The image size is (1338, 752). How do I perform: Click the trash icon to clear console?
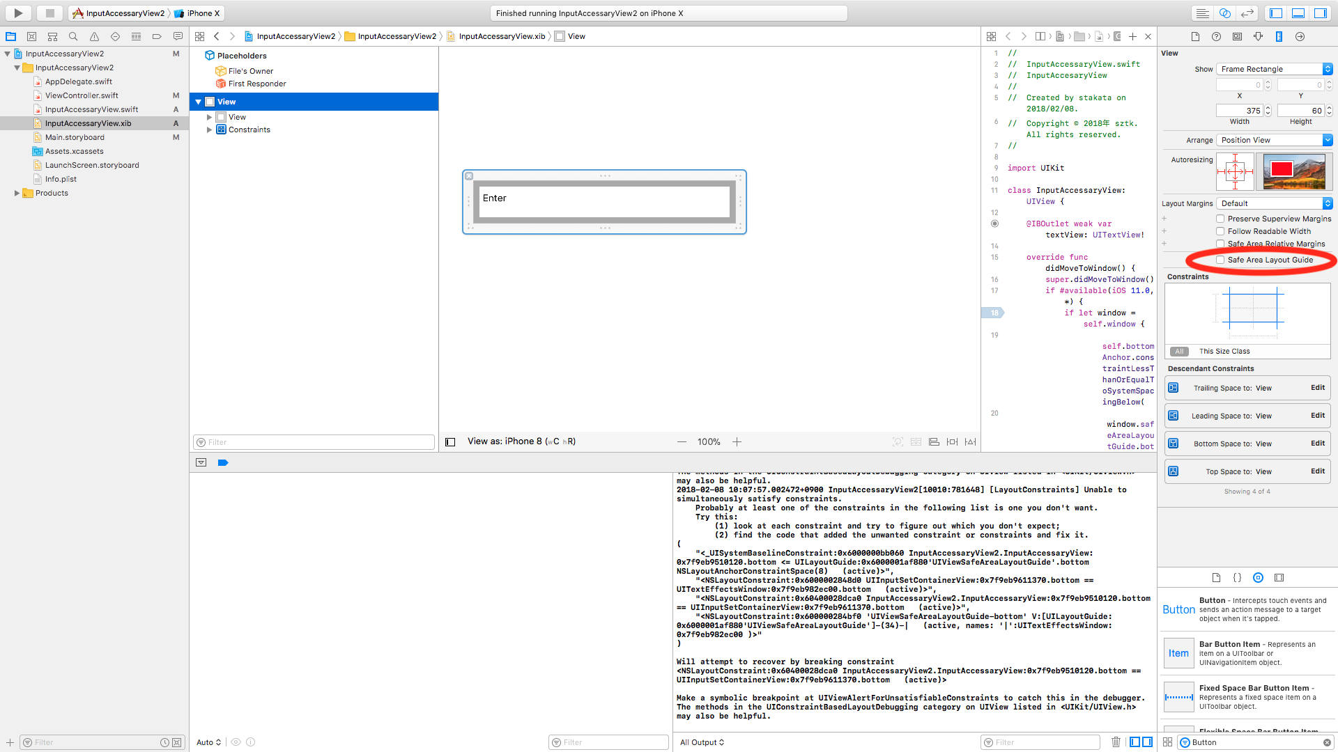1116,742
